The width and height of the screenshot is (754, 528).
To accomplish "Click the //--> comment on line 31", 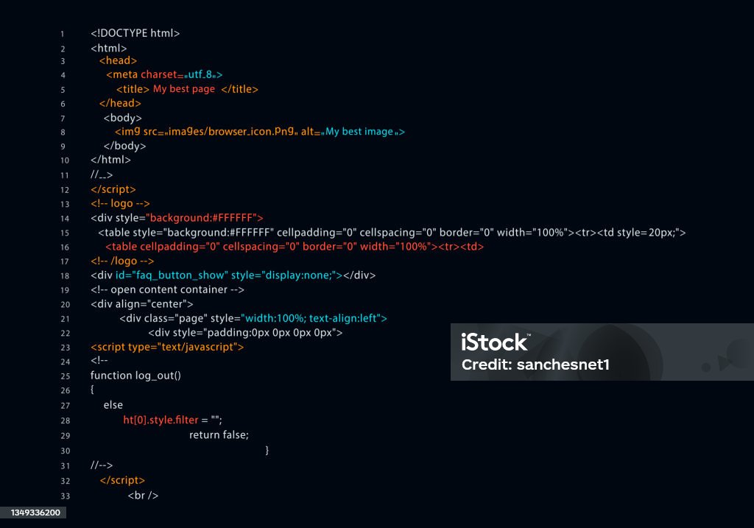I will 102,465.
